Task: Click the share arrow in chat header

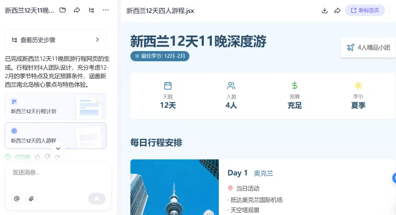Action: coord(77,10)
